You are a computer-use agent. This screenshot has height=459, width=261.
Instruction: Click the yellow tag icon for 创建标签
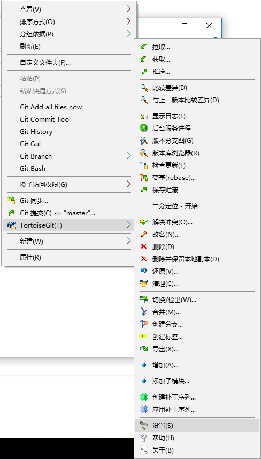pyautogui.click(x=143, y=337)
